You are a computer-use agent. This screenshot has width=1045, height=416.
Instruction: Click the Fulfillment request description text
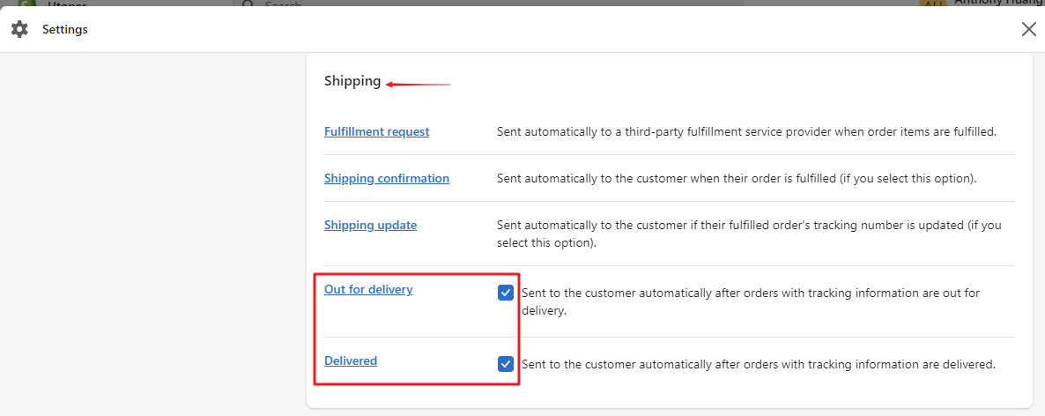coord(745,131)
